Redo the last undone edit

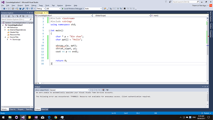click(x=32, y=9)
